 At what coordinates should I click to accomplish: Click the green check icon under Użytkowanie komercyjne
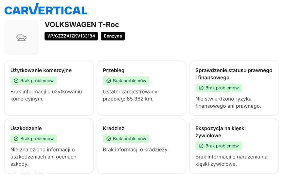pos(16,81)
